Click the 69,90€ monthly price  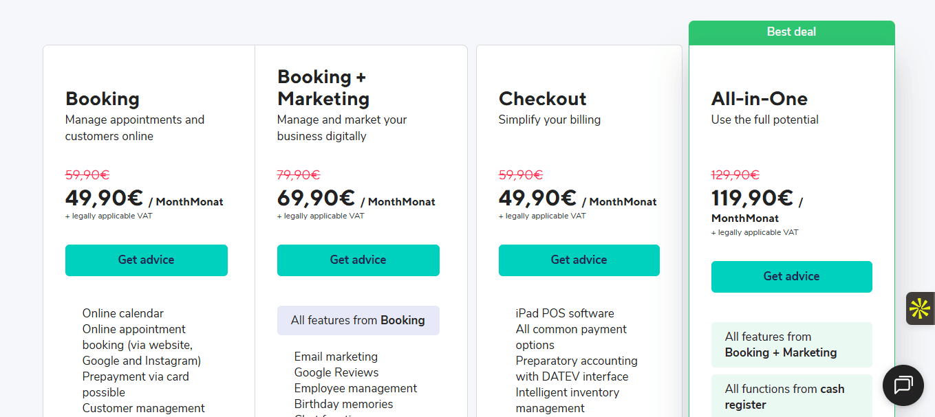pyautogui.click(x=316, y=199)
